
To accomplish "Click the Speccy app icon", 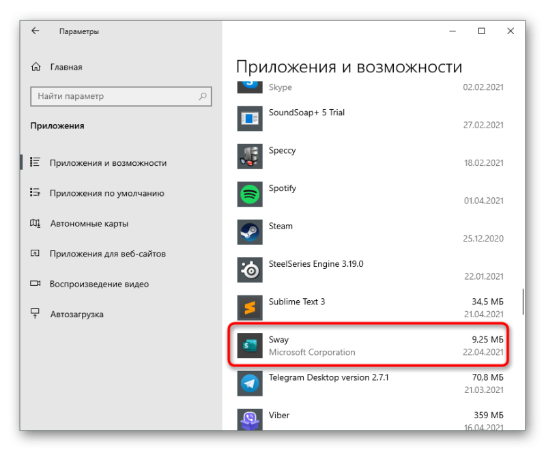I will [x=250, y=157].
